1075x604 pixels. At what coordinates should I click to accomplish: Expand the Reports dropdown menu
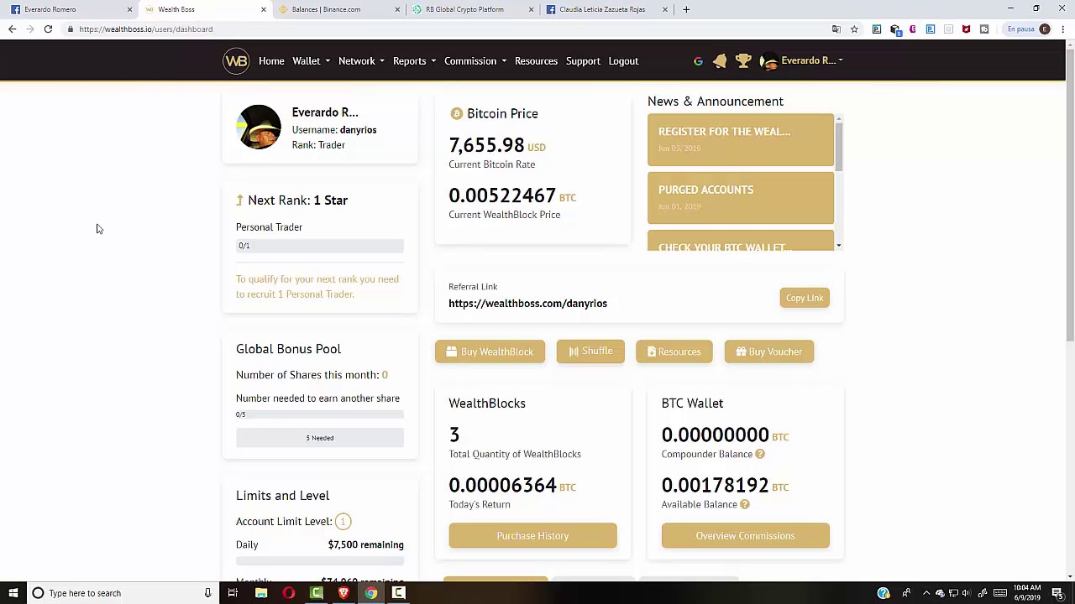(414, 61)
